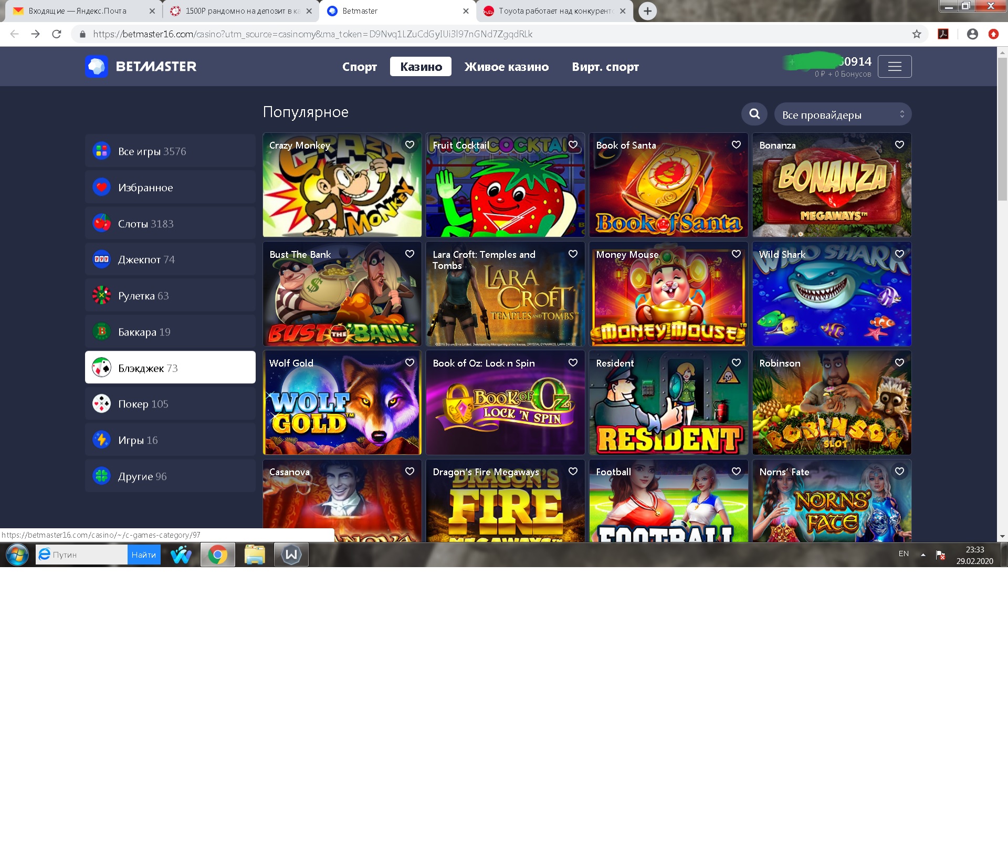Select the Спорт navigation tab
Screen dimensions: 1008x857
click(360, 67)
